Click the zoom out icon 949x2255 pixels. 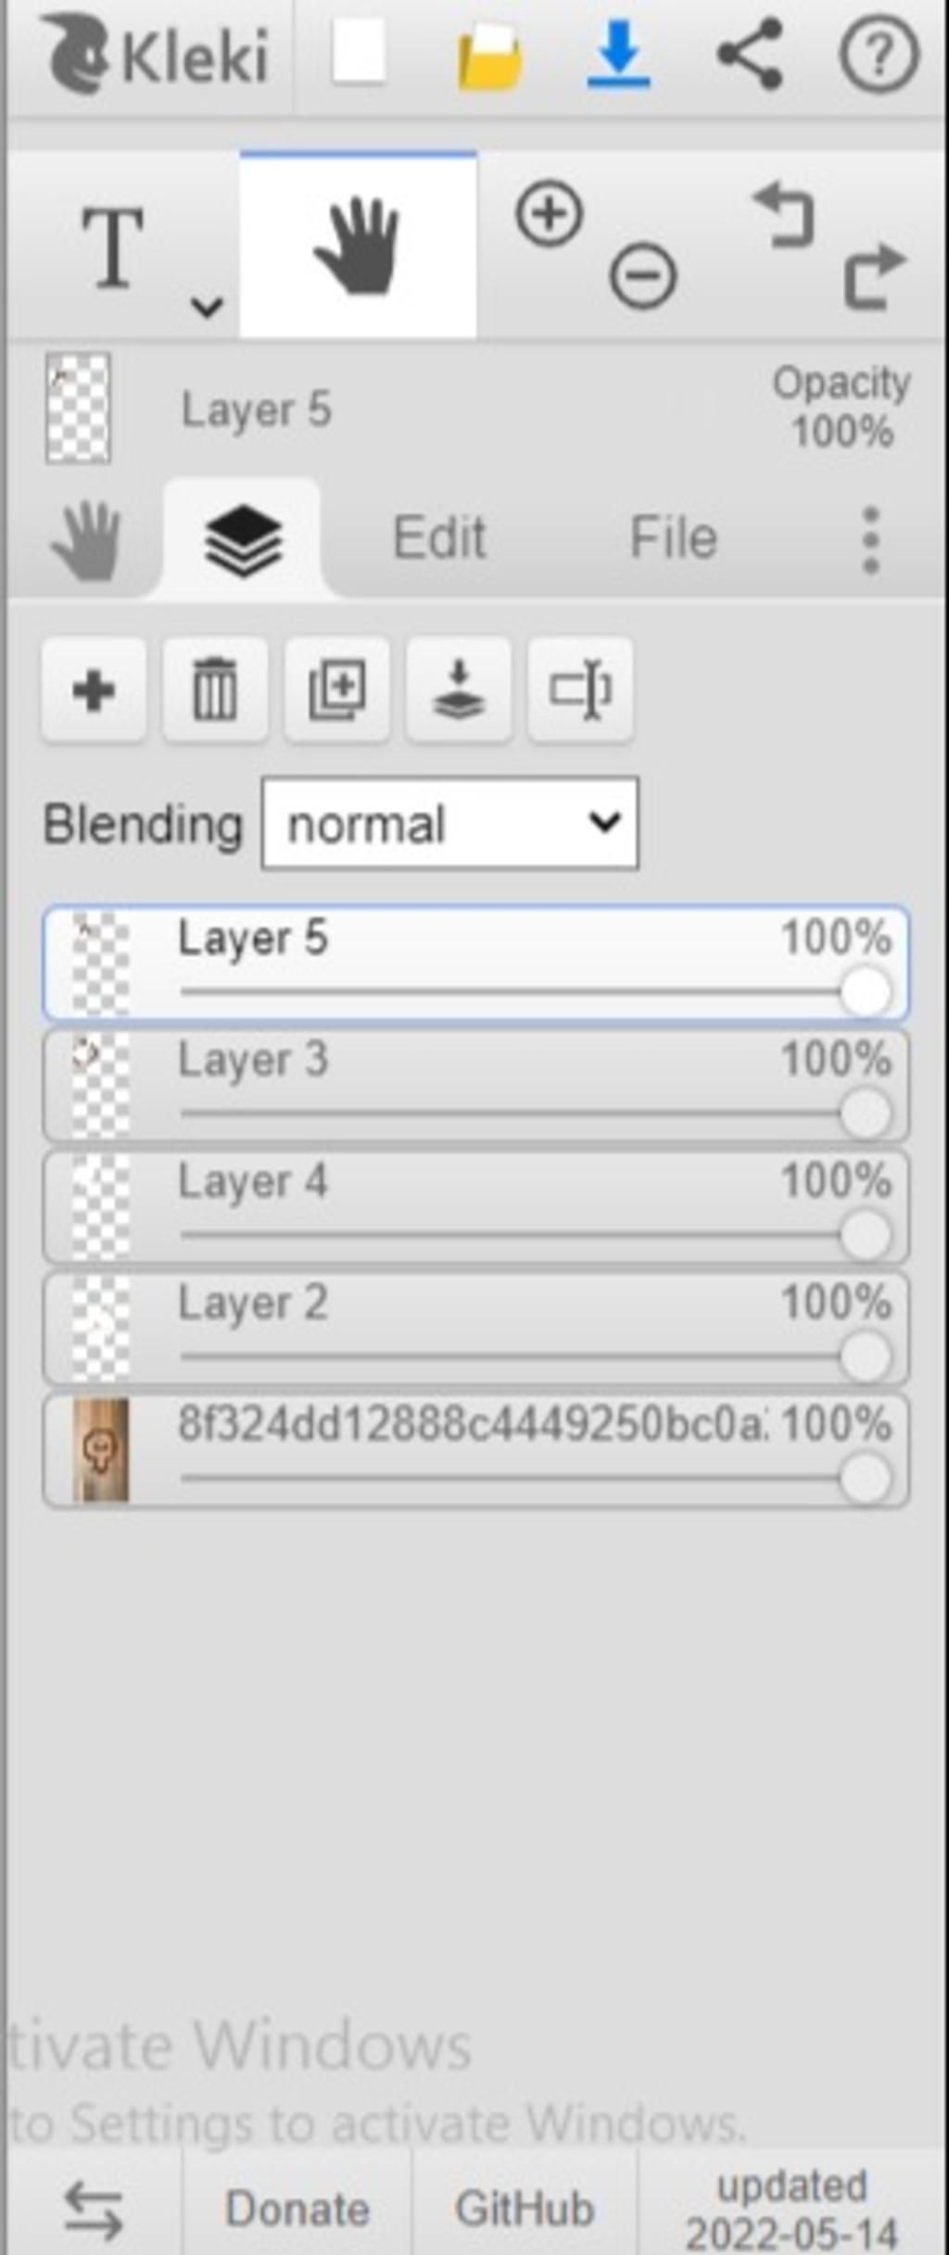(x=643, y=276)
